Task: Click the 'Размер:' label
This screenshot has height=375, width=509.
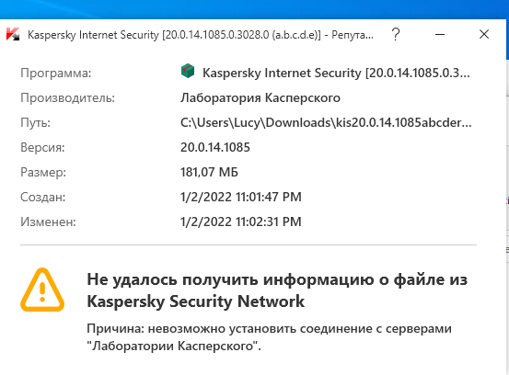Action: click(x=43, y=173)
